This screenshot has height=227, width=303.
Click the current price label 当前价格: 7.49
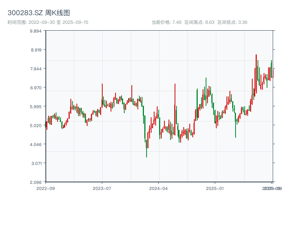[x=166, y=22]
